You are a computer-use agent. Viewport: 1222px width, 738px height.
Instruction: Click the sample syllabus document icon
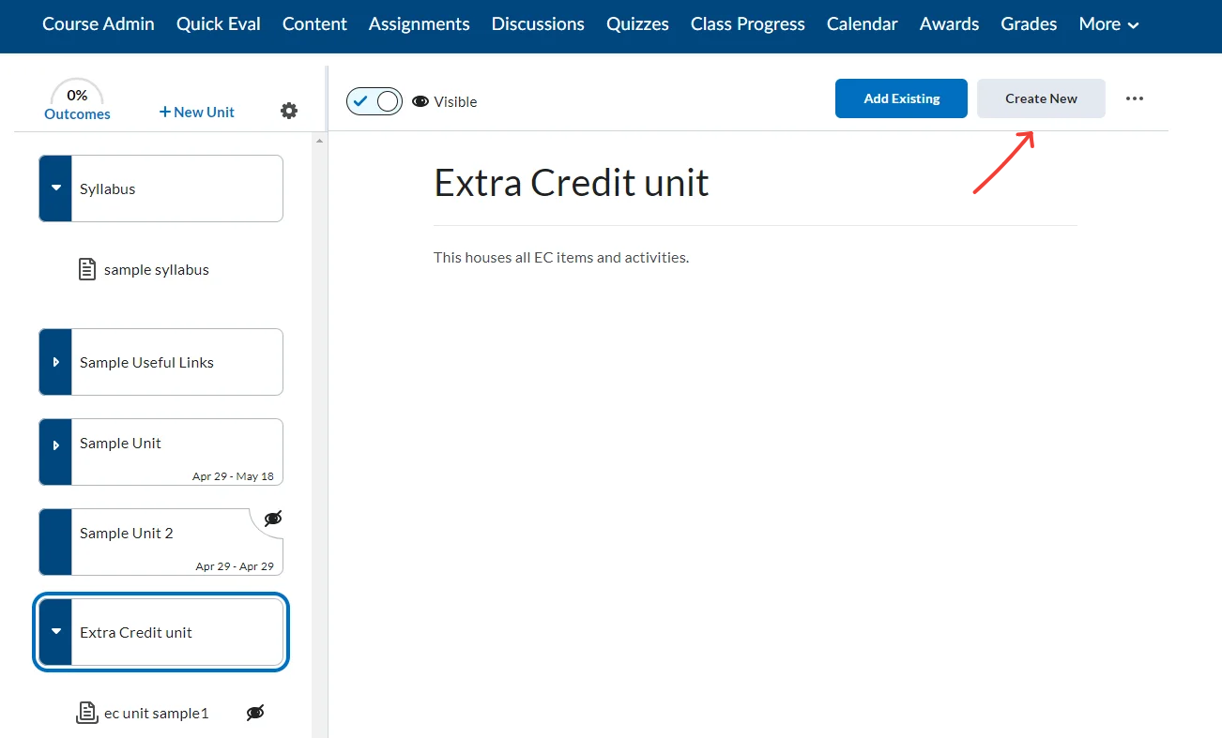[87, 268]
